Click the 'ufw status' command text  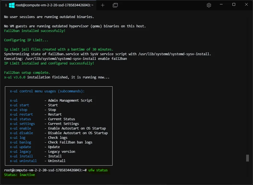[98, 170]
